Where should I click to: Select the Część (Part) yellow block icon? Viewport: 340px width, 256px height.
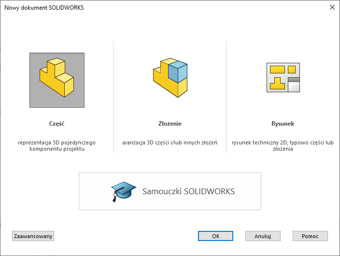click(x=57, y=78)
